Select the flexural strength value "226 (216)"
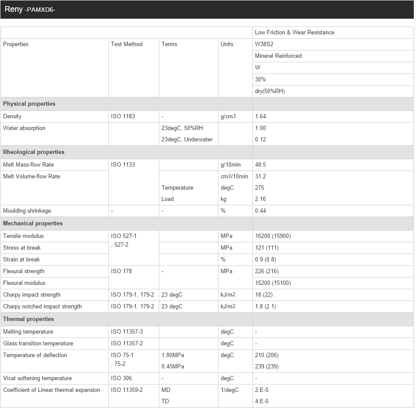Screen dimensions: 416x408 (x=267, y=271)
